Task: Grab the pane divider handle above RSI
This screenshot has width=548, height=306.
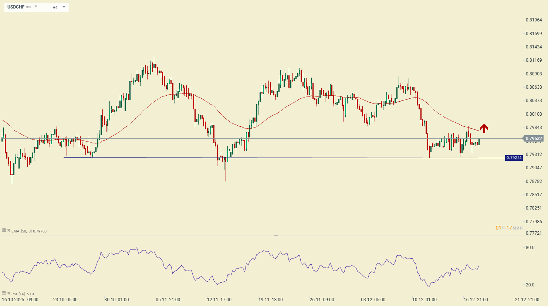Action: pos(276,235)
